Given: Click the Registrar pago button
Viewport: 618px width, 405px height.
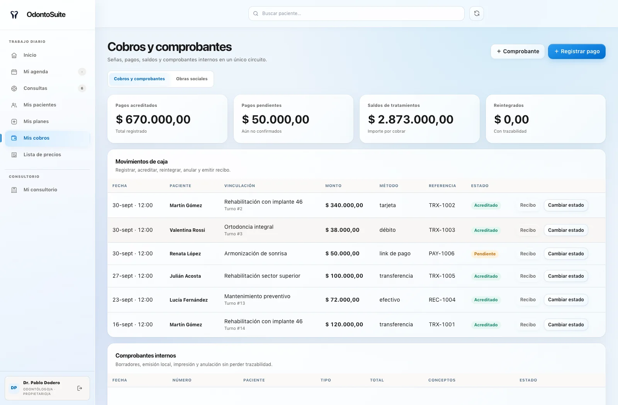Looking at the screenshot, I should point(577,51).
